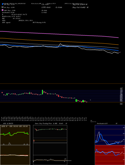Click the 'SI 14/3: 62.63 / 54.72' value
This screenshot has width=125, height=165.
pos(19,14)
